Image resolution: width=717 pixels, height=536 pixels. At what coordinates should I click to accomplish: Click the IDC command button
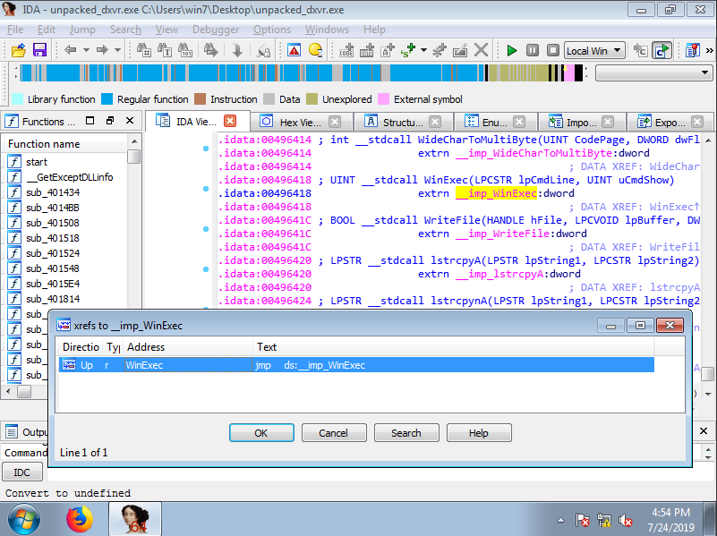(x=22, y=472)
